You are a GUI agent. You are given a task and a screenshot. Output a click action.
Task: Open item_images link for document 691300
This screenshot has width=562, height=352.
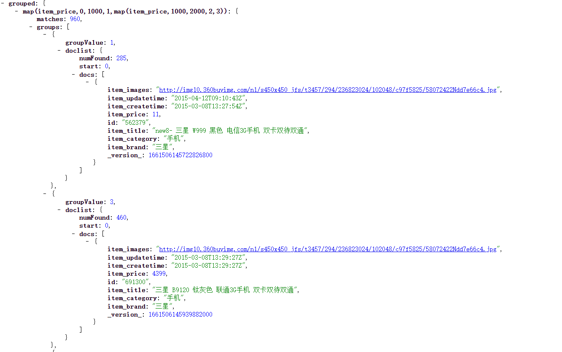coord(328,250)
